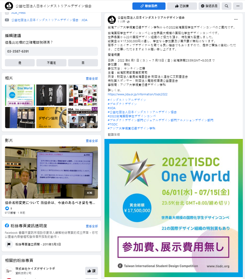Open the post options ellipsis menu

point(236,19)
